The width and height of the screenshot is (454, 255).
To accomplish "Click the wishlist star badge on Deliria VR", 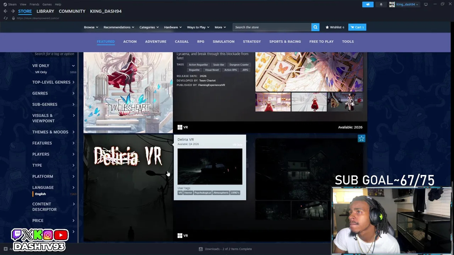I will (x=361, y=138).
